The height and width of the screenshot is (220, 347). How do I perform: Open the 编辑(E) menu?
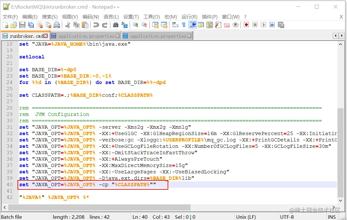click(30, 17)
